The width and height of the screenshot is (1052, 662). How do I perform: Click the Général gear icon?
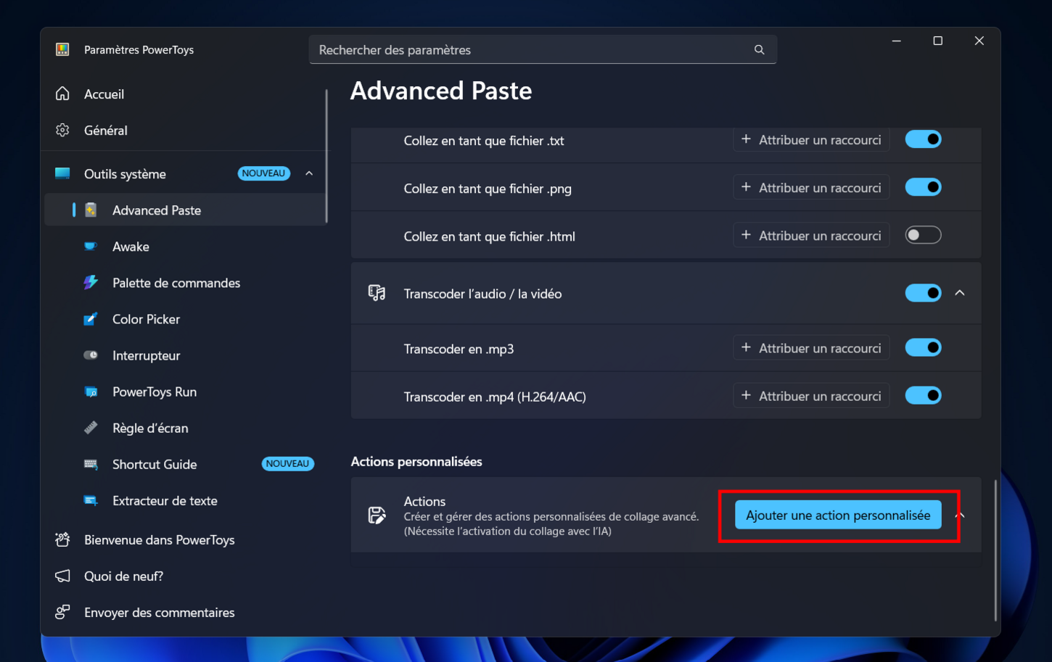point(63,131)
